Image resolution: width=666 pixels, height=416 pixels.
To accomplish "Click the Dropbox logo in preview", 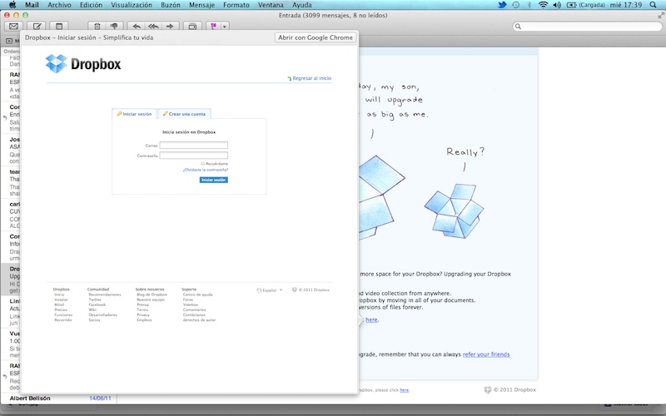I will click(x=83, y=63).
